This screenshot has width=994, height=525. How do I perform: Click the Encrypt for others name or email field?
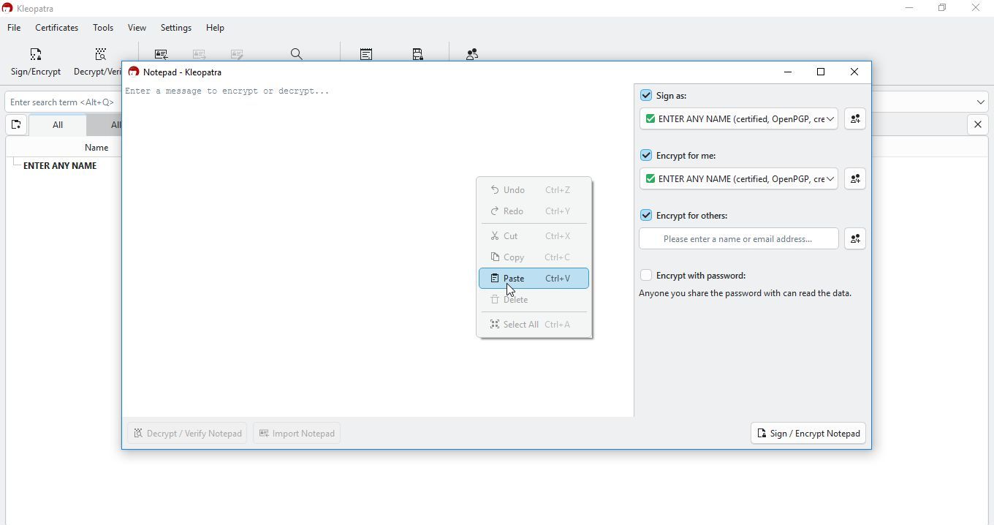pos(739,239)
